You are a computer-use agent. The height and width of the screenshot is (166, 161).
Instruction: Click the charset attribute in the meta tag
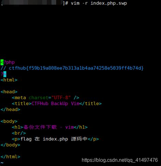[38, 98]
